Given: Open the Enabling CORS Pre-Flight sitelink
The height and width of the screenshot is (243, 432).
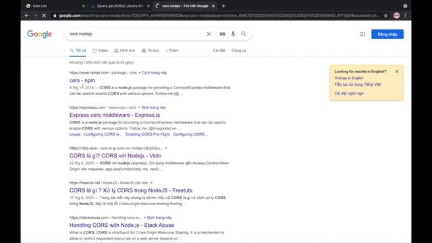Looking at the screenshot, I should tap(148, 134).
